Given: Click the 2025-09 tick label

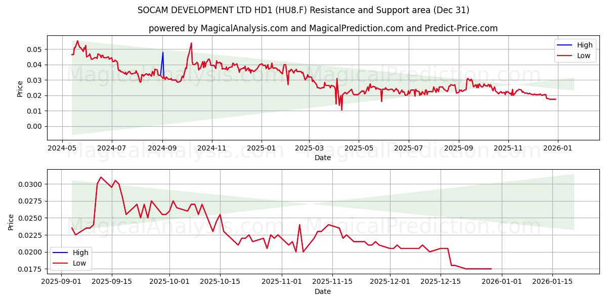Looking at the screenshot, I should pyautogui.click(x=459, y=148).
